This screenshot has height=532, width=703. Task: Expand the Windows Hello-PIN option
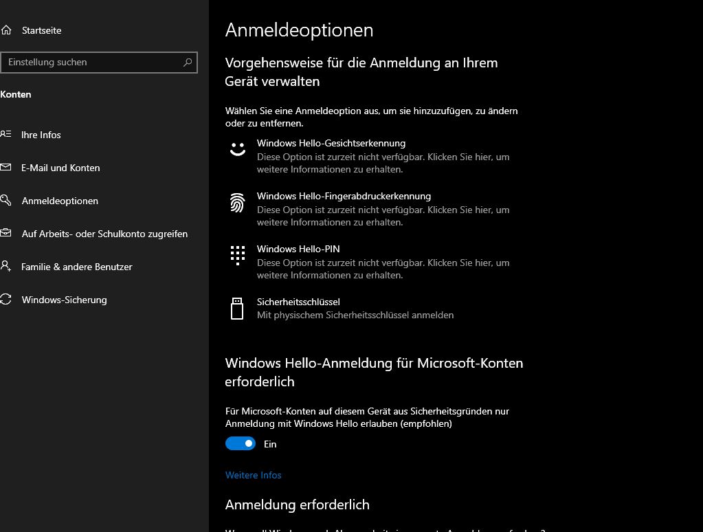[298, 250]
